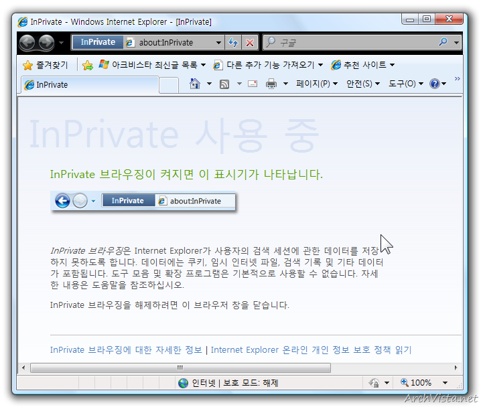Click the 인터넷 | 보호 모드: 해제 status zone
Viewport: 483px width, 409px height.
(235, 383)
